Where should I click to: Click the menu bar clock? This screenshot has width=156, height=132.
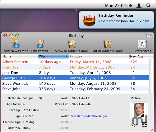pyautogui.click(x=118, y=6)
